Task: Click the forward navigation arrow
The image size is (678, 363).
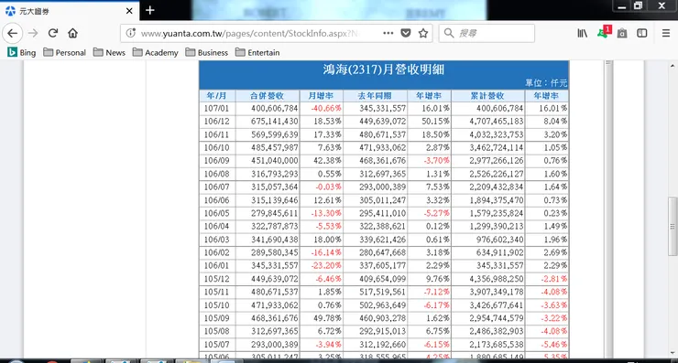Action: pos(33,33)
